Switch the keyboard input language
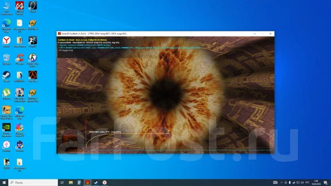The image size is (331, 186). 307,182
